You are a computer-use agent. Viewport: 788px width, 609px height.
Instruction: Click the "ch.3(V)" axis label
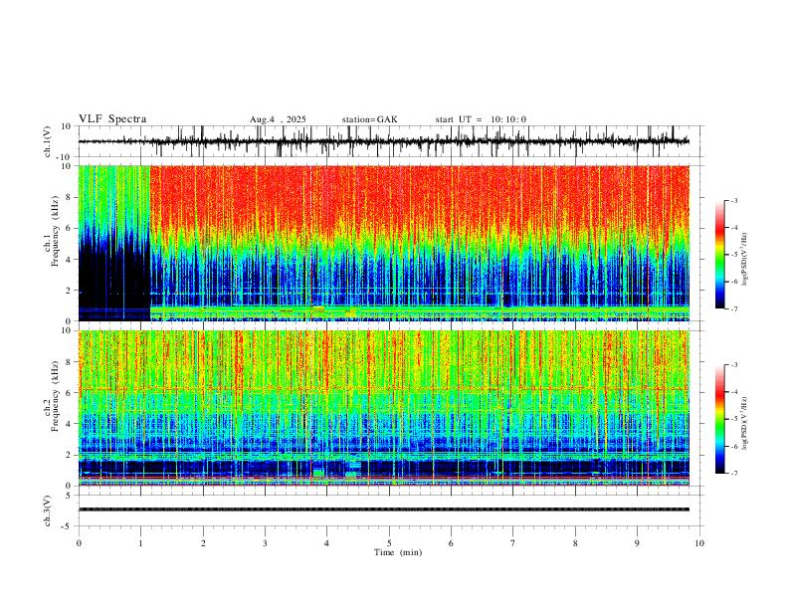pyautogui.click(x=48, y=510)
